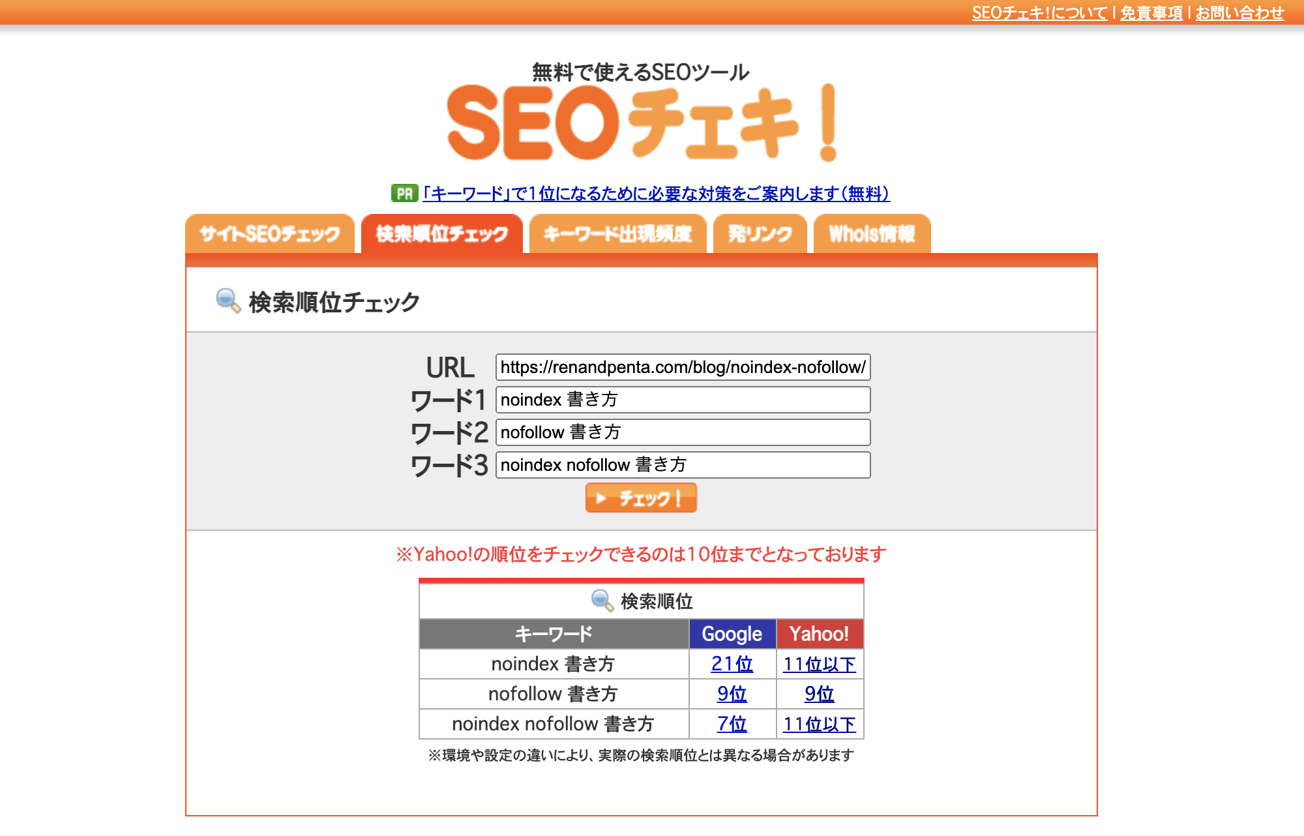
Task: Go to the Whois情報 tab
Action: click(x=872, y=233)
